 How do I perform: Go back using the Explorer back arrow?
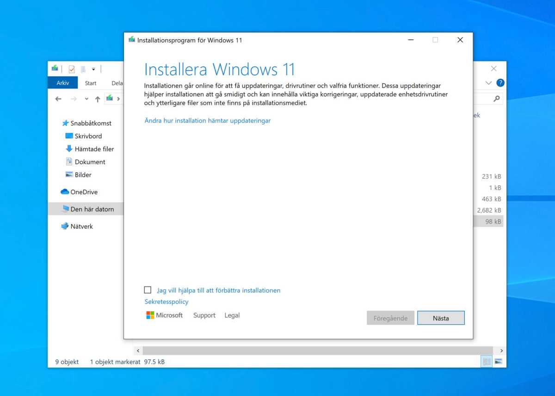pyautogui.click(x=58, y=99)
